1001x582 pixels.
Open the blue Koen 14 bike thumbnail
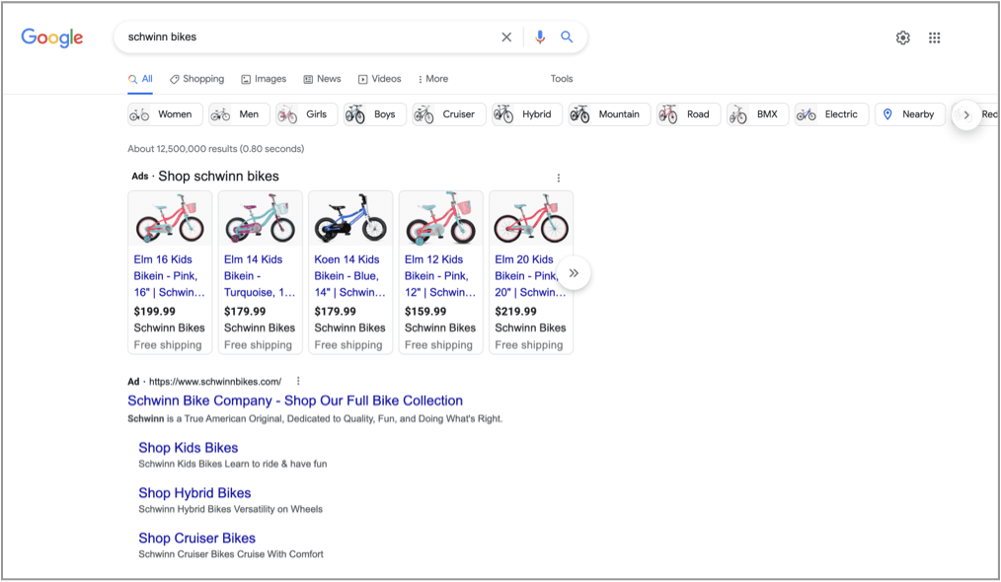coord(350,218)
